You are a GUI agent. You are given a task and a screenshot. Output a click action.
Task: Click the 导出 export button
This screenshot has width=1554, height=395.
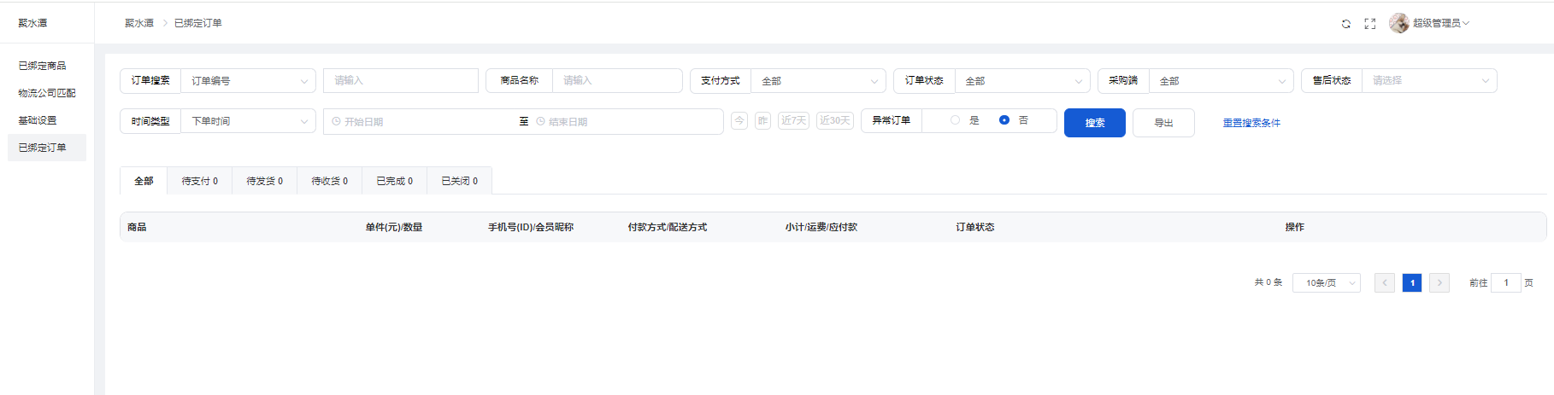pos(1163,123)
